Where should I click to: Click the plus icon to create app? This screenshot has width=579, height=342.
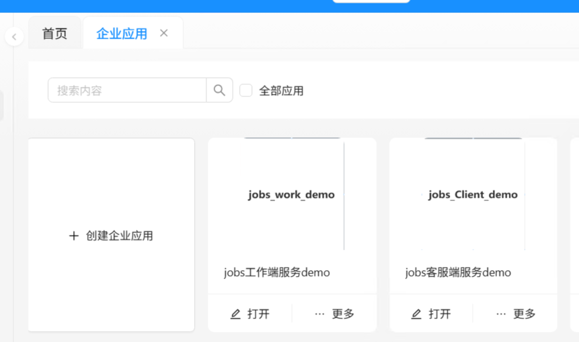coord(74,236)
